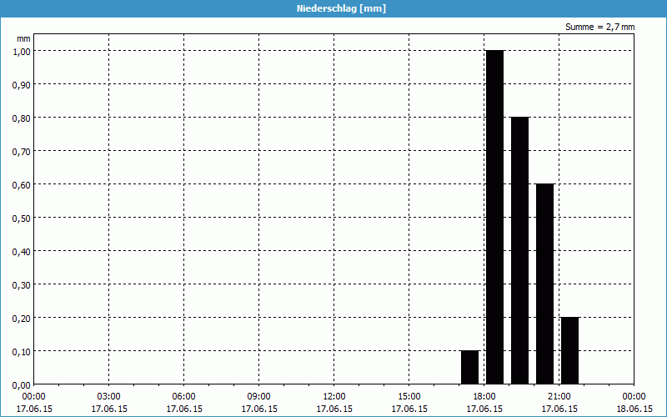
Task: Click the Summe = 2,7 mm label
Action: point(599,27)
